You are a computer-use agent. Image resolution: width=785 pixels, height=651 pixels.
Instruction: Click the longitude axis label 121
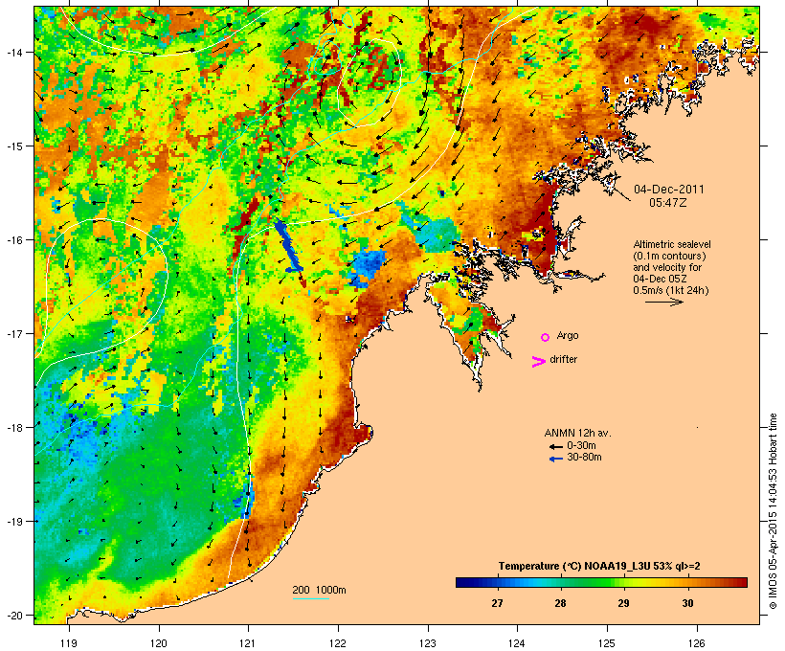(x=248, y=643)
